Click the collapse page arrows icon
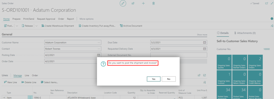This screenshot has height=99, width=274. [272, 3]
